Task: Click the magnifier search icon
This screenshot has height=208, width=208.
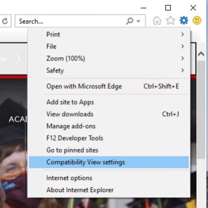Action: point(129,21)
